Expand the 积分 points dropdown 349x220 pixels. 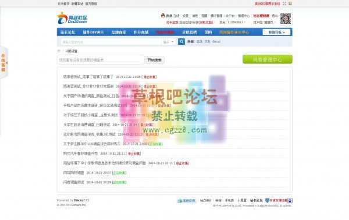(233, 22)
